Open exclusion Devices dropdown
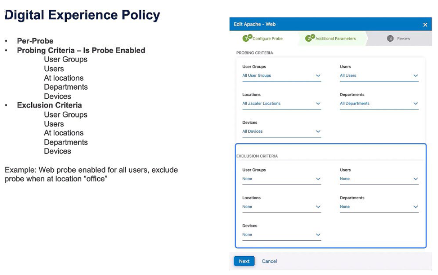 pos(281,235)
